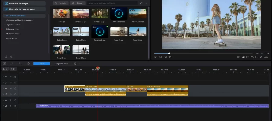Lock video track 2 with padlock icon
Image resolution: width=272 pixels, height=121 pixels.
15,88
